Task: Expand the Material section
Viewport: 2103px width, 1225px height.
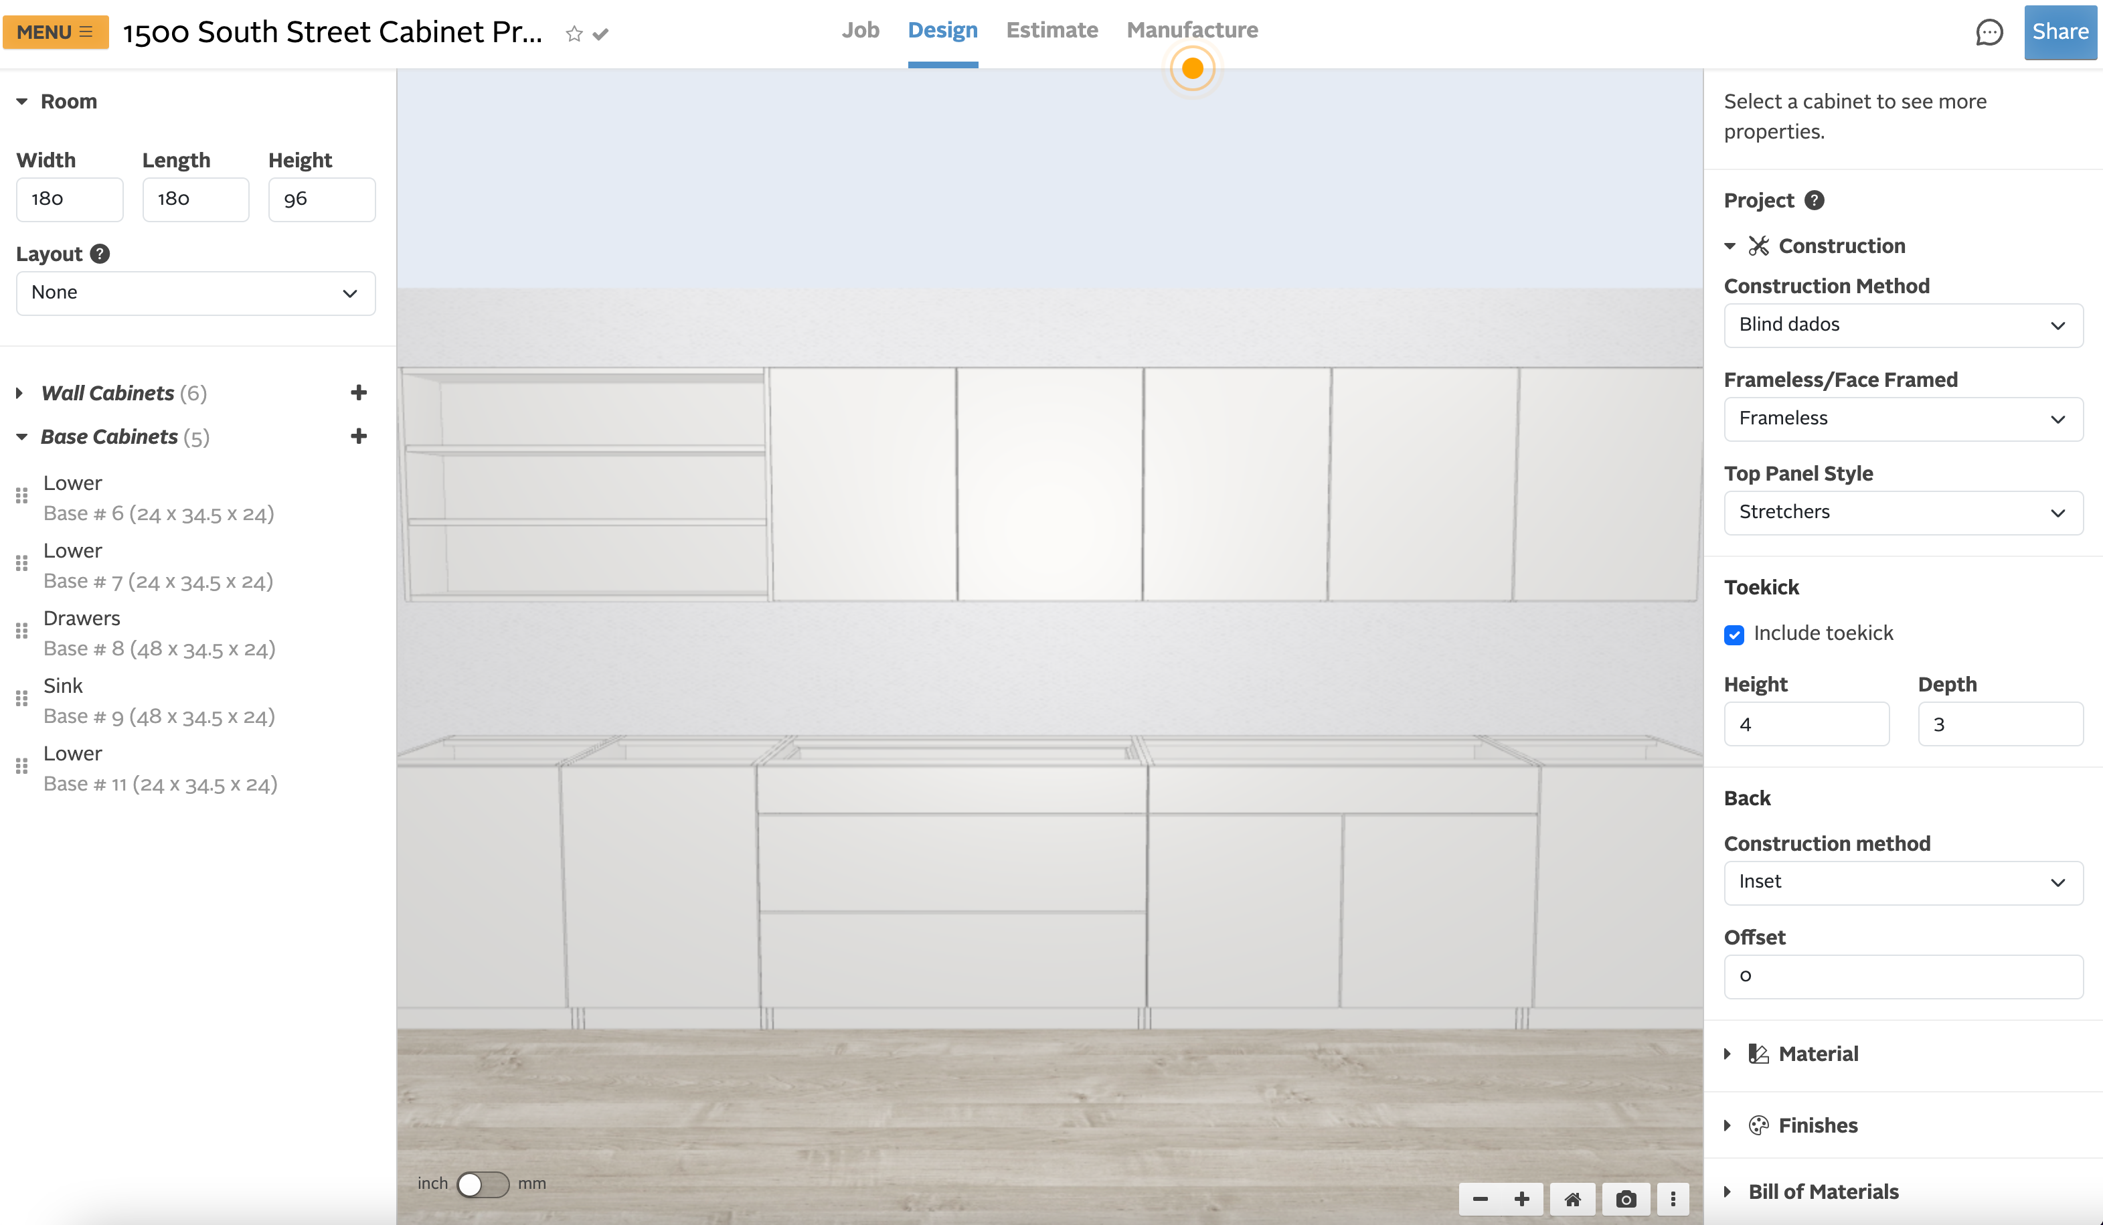Action: 1818,1054
